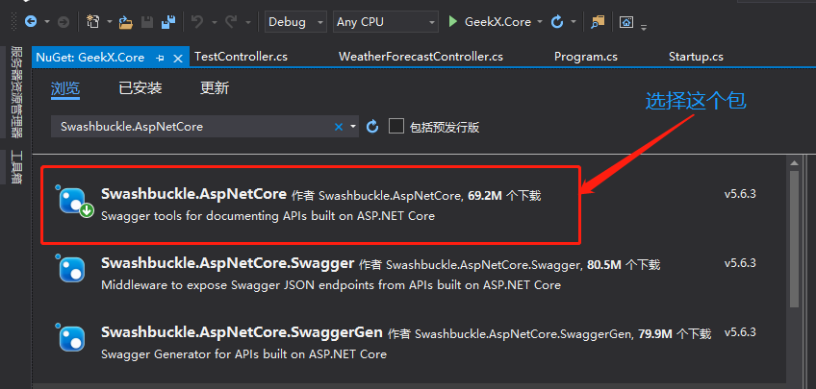This screenshot has height=389, width=816.
Task: Open the 服务器资源管理器 side panel
Action: click(x=16, y=91)
